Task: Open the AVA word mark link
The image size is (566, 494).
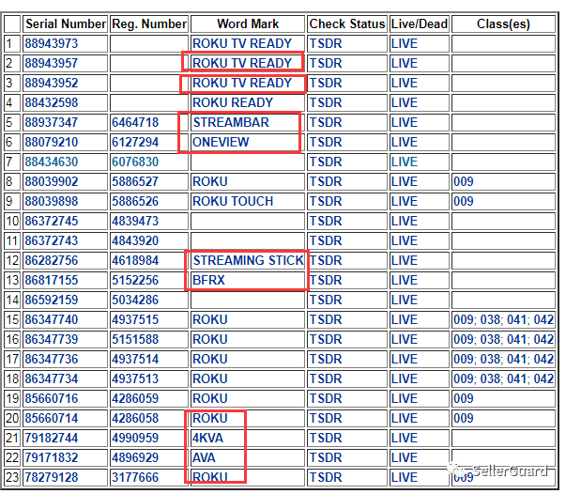Action: tap(204, 457)
